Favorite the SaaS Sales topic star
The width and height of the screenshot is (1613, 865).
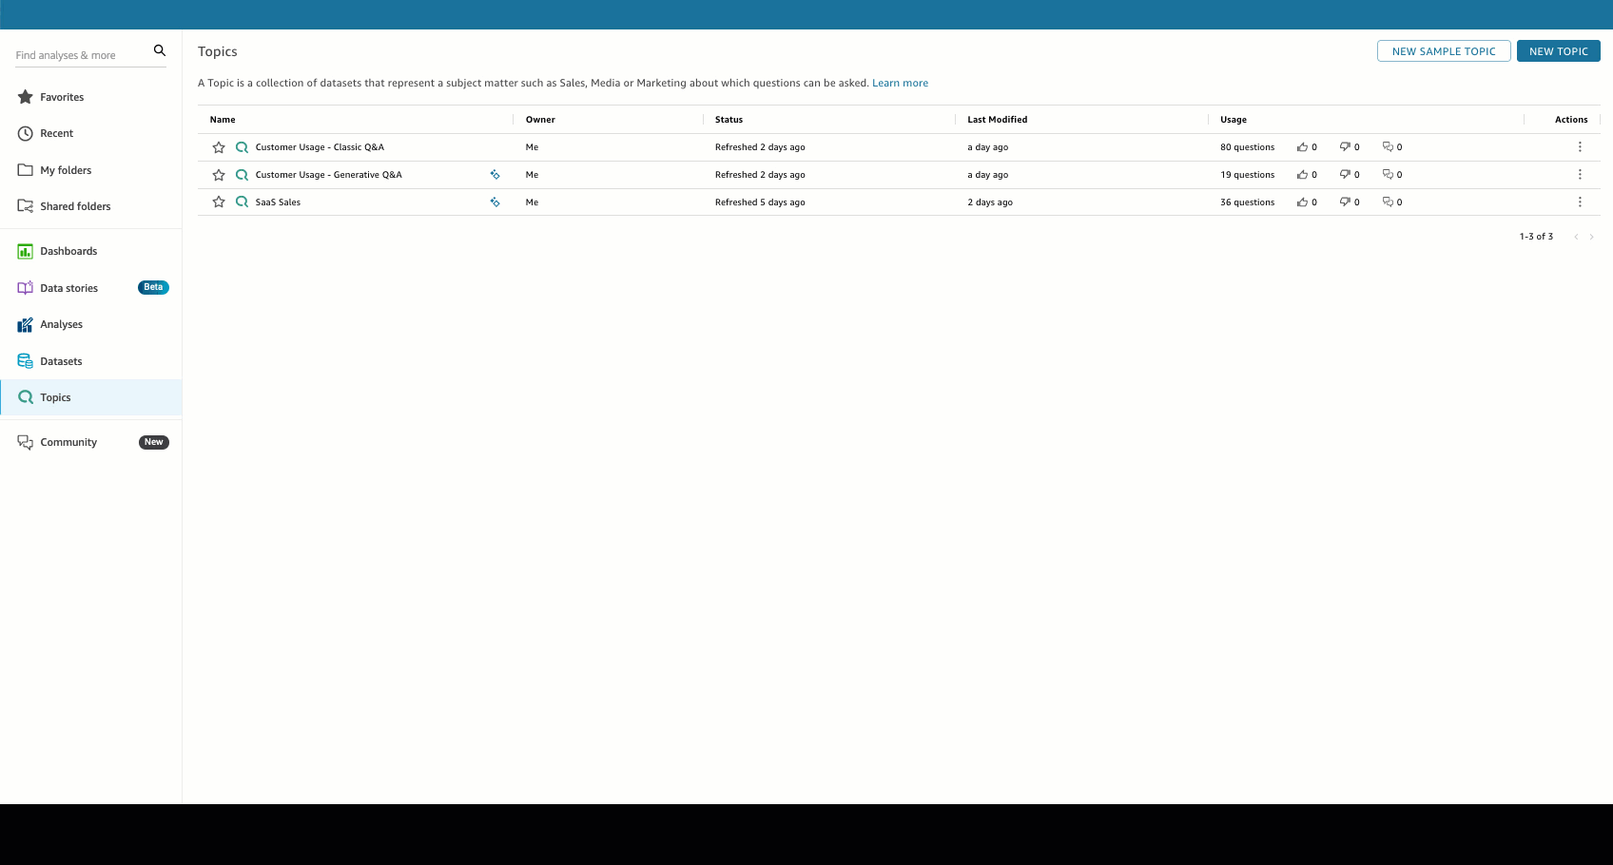click(x=219, y=202)
